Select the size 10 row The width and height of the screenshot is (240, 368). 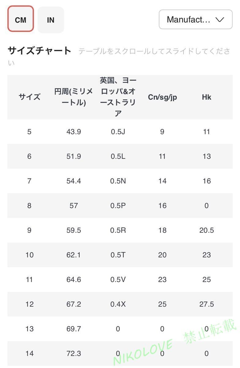(29, 255)
